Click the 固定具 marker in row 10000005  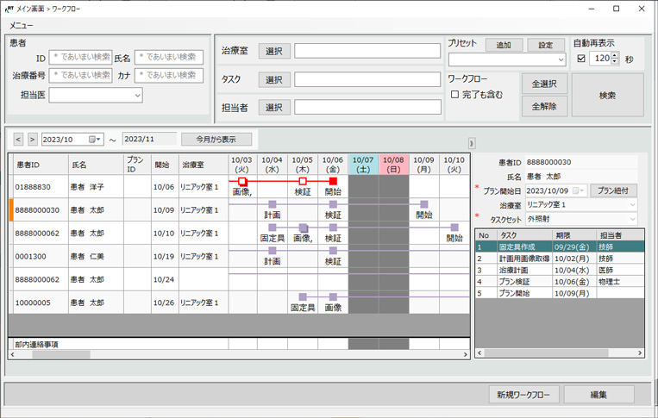[303, 296]
